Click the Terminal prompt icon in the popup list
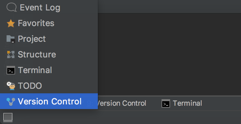241x124 pixels. [x=11, y=70]
